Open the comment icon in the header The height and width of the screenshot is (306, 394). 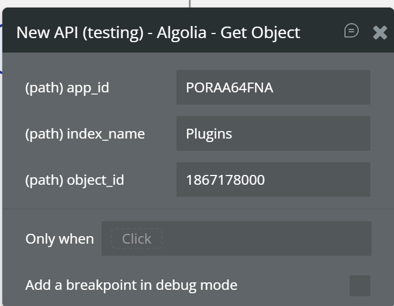tap(351, 31)
